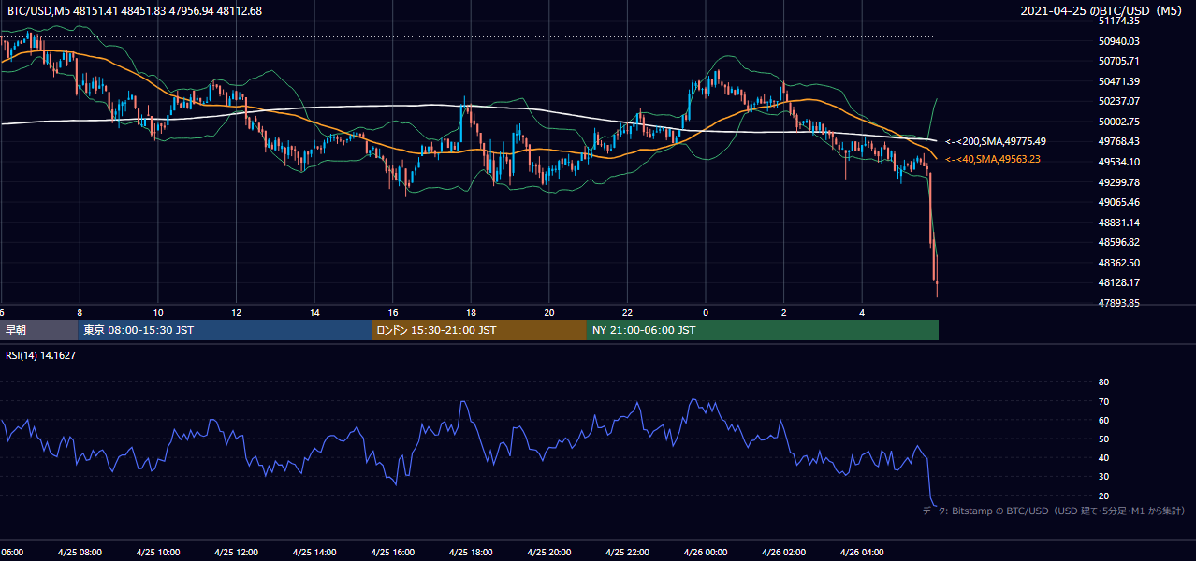Click hour label 16 under price chart

pos(393,312)
